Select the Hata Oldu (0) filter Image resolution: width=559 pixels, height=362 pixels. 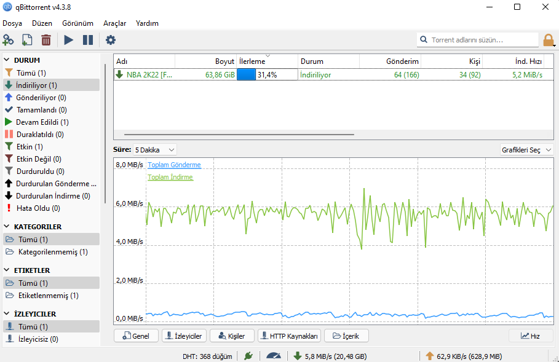[51, 208]
